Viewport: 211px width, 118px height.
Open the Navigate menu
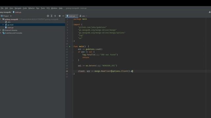pyautogui.click(x=18, y=8)
